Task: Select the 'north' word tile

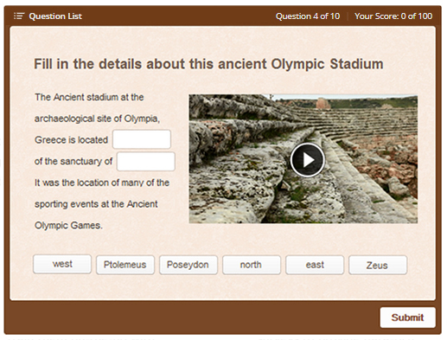Action: tap(252, 265)
